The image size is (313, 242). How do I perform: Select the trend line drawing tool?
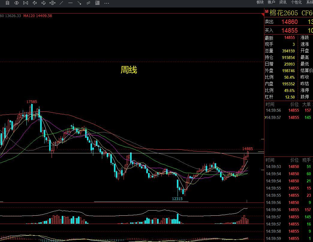tap(61, 3)
